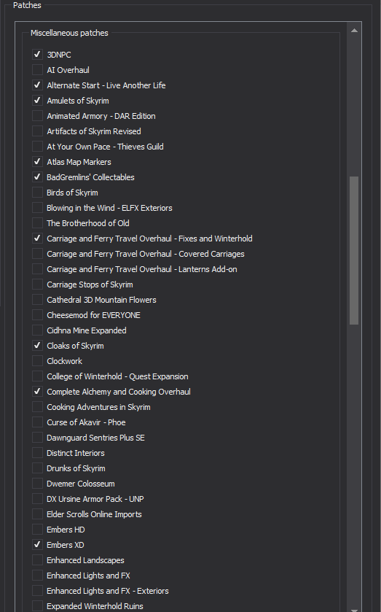Click the patch list scrollbar thumb
Viewport: 381px width, 612px height.
point(354,251)
